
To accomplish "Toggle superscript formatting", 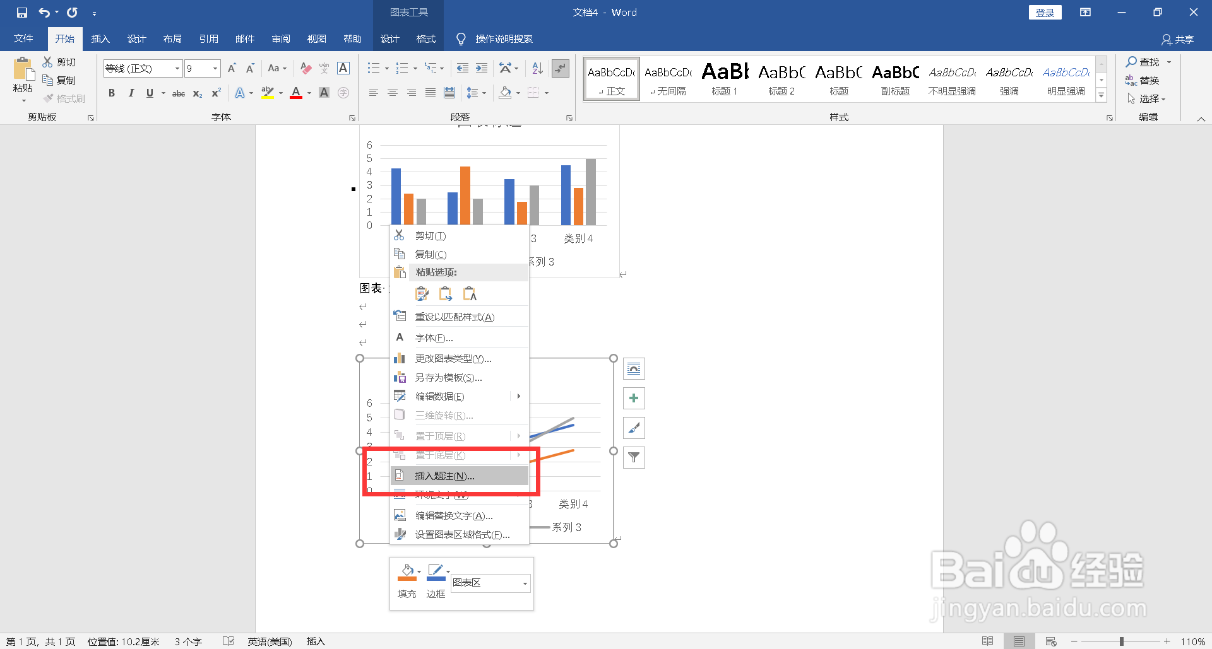I will coord(216,93).
